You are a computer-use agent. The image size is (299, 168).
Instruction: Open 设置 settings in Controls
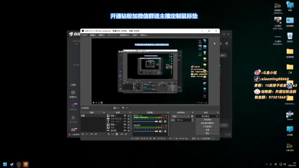(x=207, y=130)
